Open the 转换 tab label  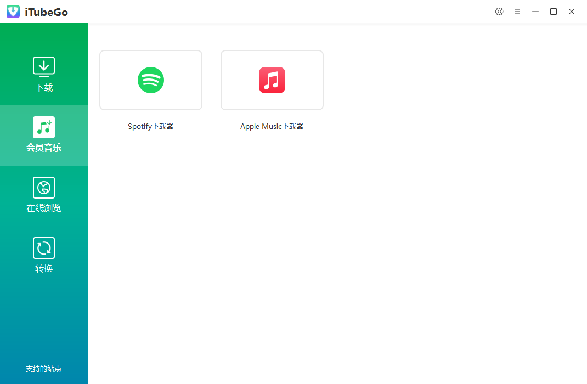[x=44, y=269]
